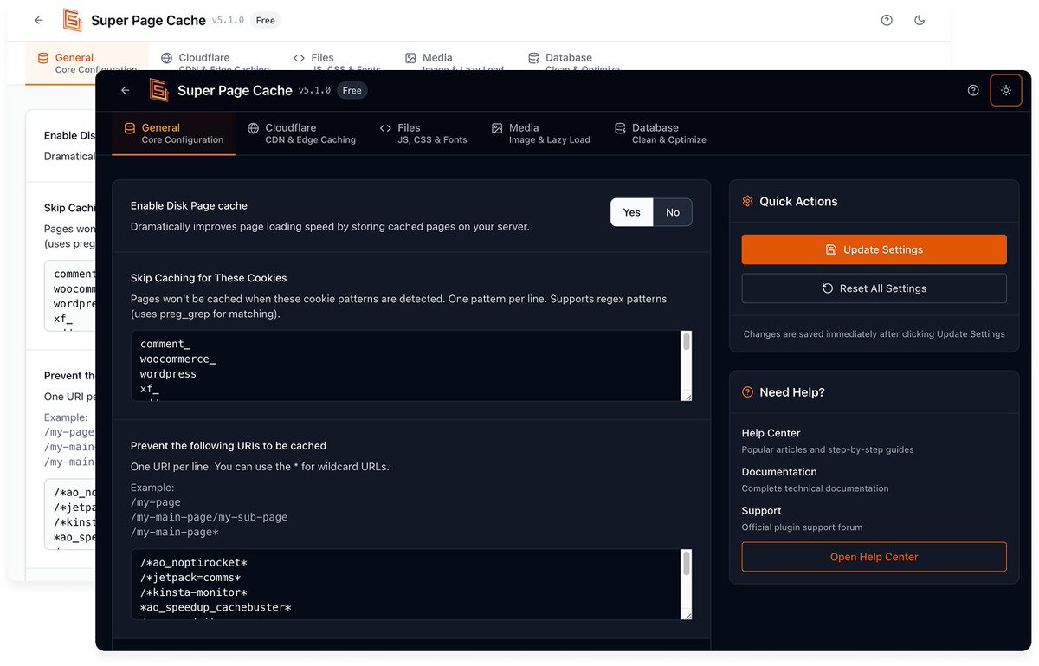Viewport: 1039px width, 666px height.
Task: Click the back arrow in the modal header
Action: (124, 90)
